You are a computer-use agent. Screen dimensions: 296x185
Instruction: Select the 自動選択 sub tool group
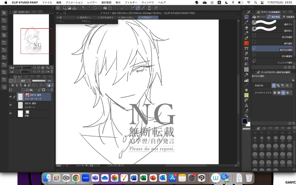(288, 17)
